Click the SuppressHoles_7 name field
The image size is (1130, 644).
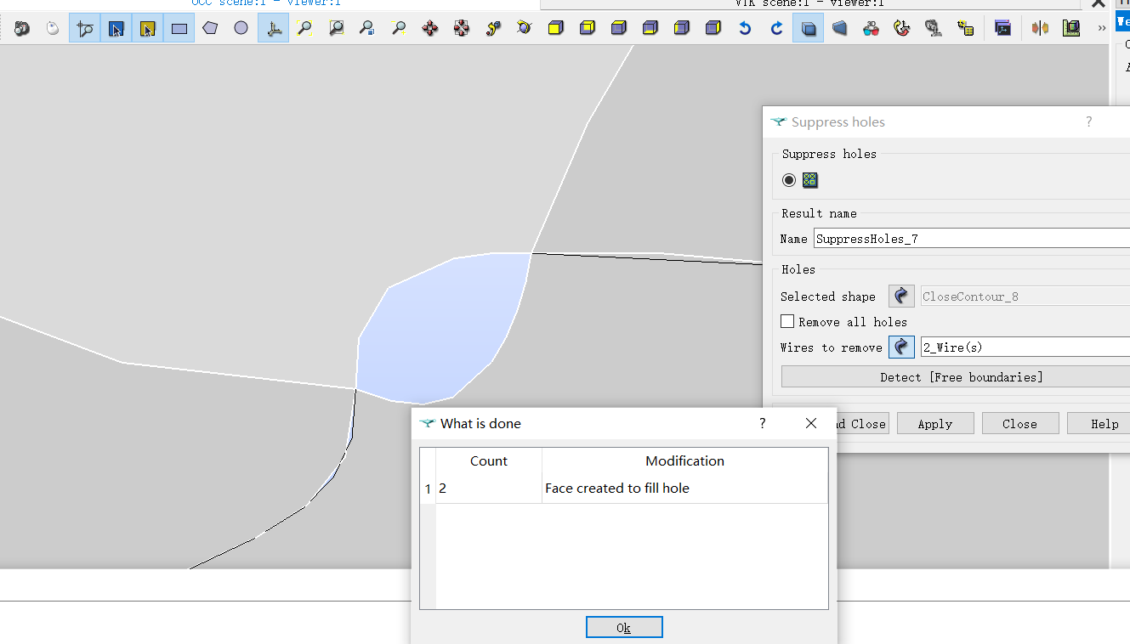click(971, 239)
